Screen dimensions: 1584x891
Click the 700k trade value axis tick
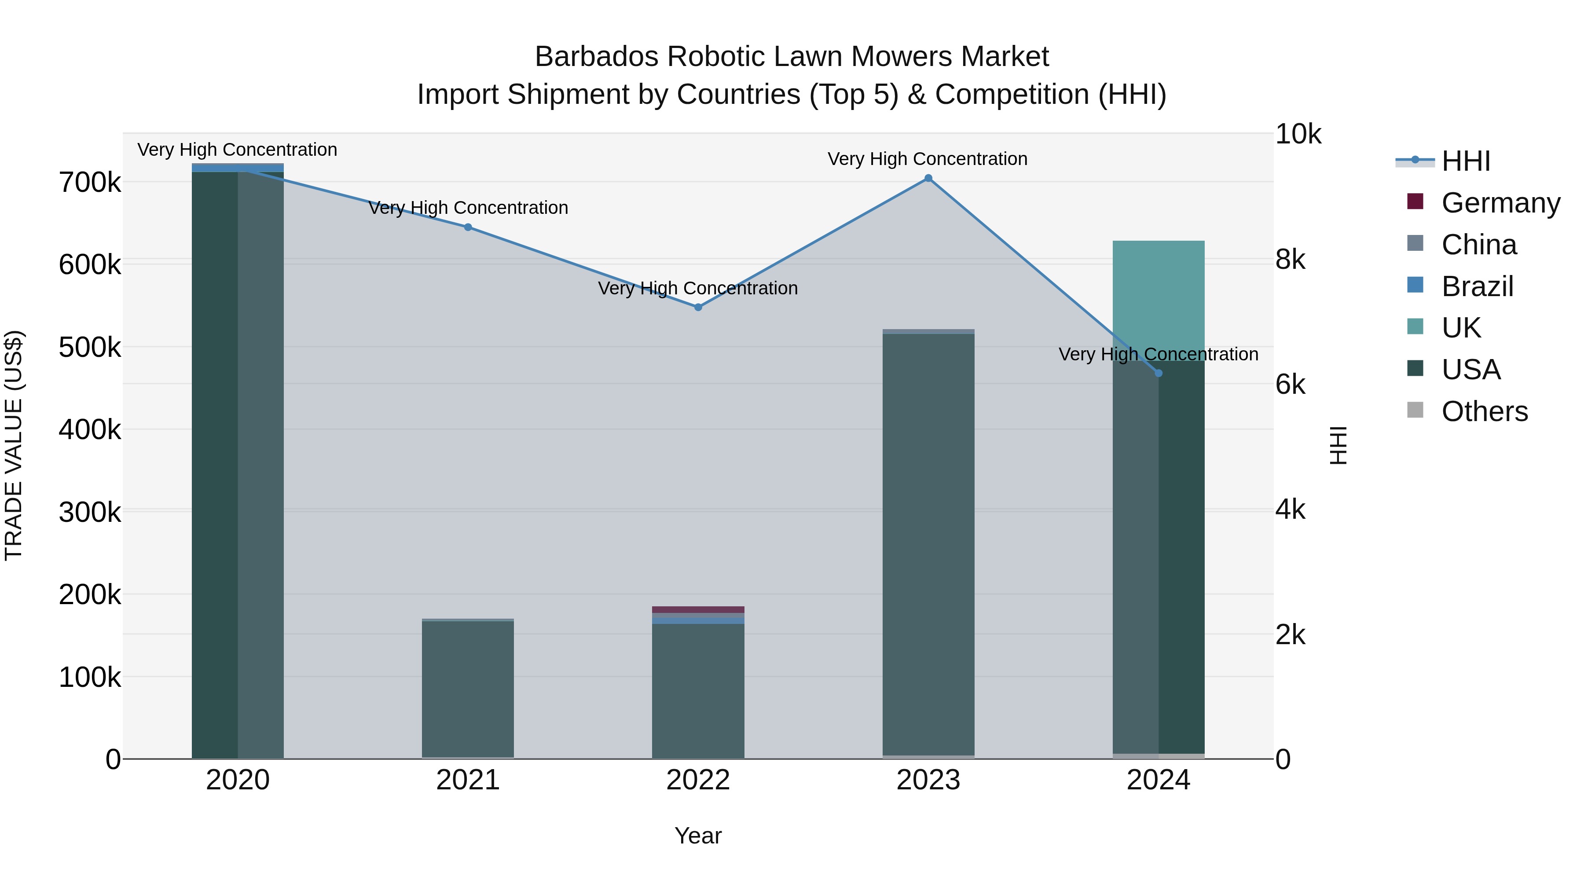(90, 183)
